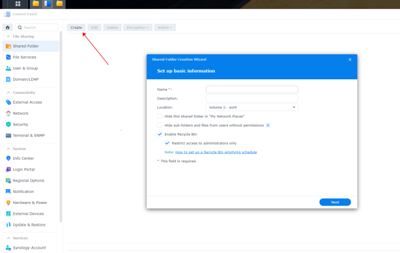Open Terminal & SNMP icon
The image size is (400, 253).
(x=8, y=136)
